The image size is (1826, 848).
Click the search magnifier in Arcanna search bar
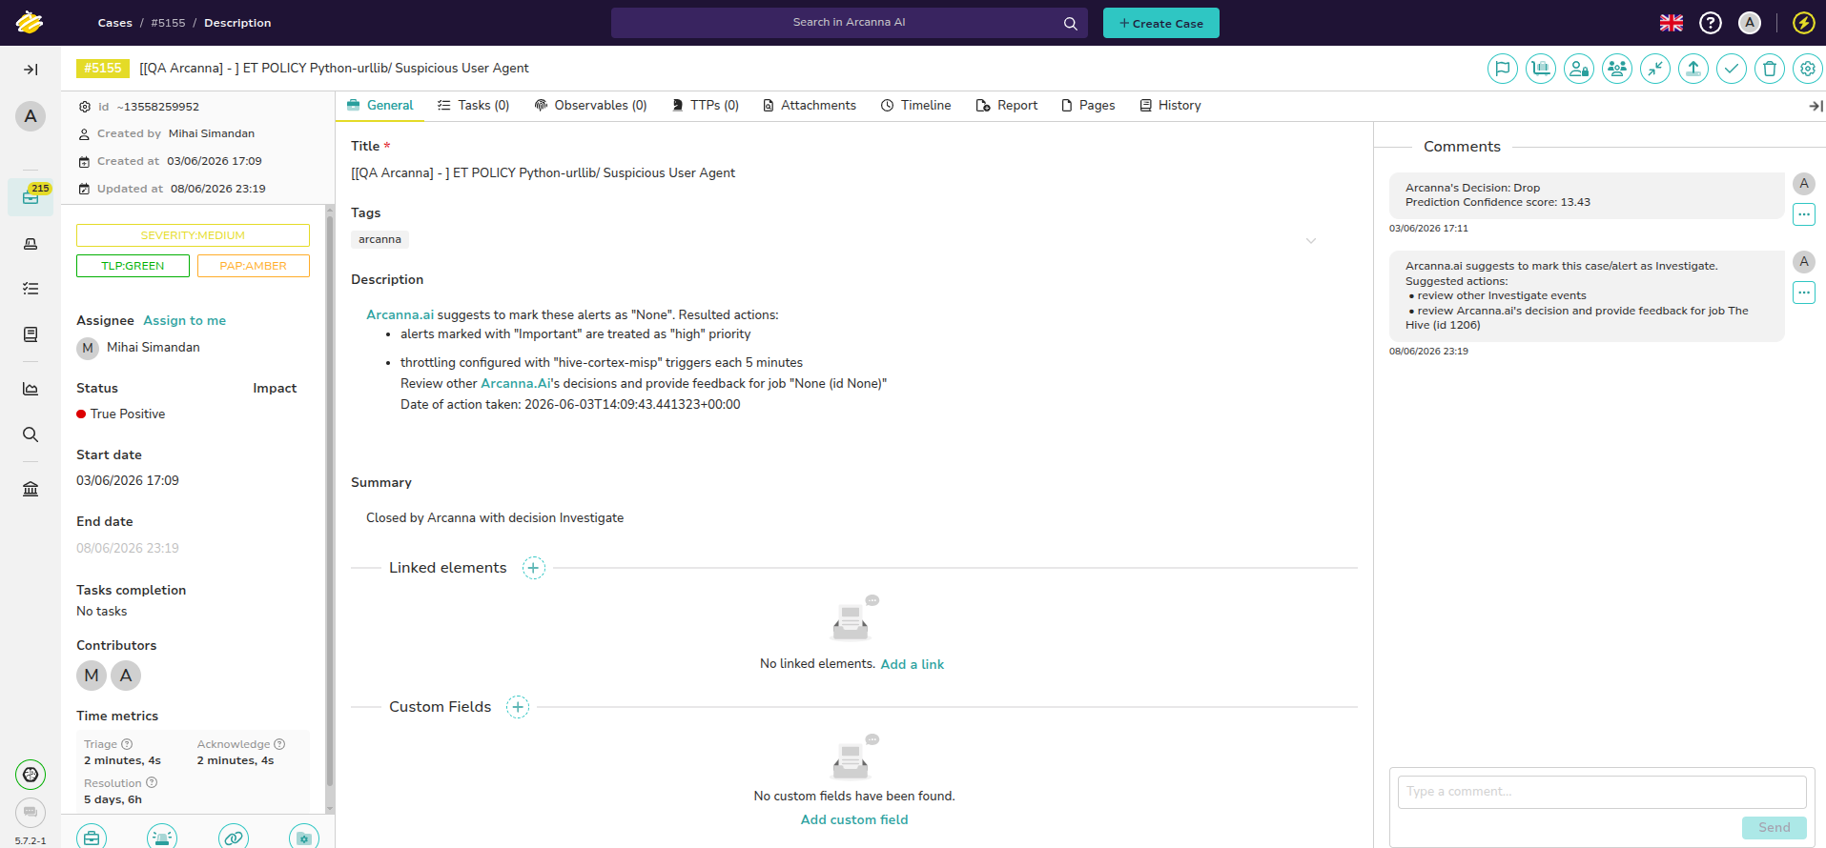pos(1071,23)
